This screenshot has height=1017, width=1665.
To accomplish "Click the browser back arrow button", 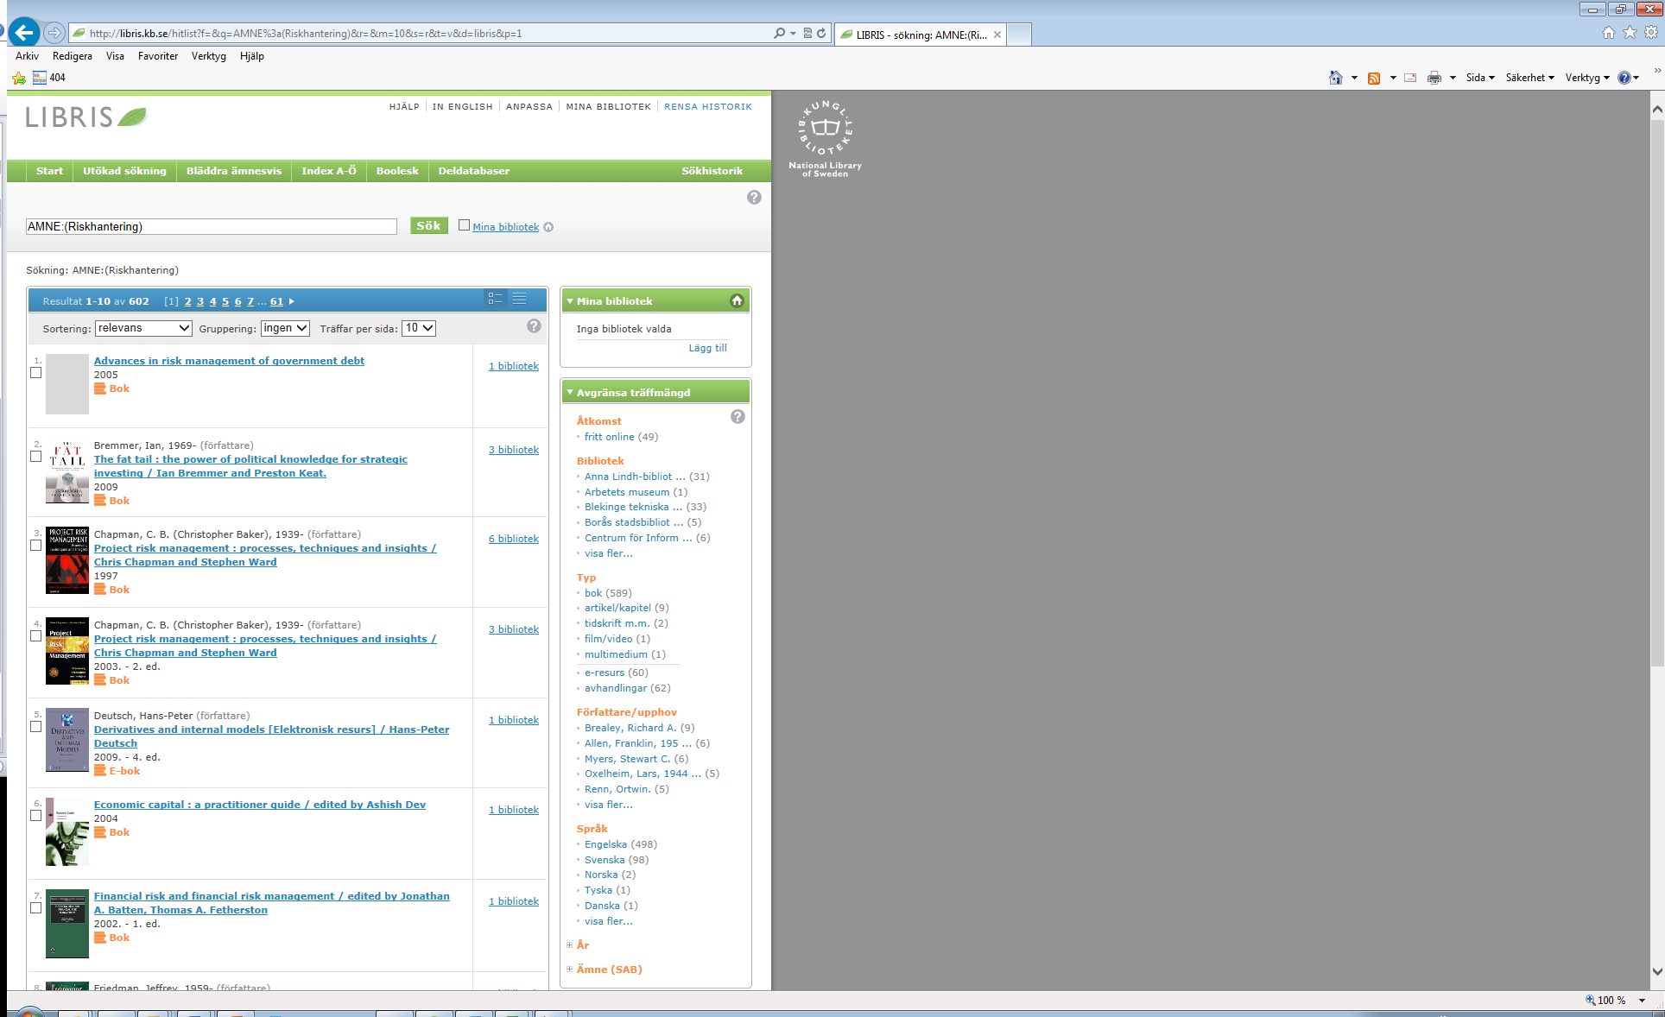I will pyautogui.click(x=24, y=33).
